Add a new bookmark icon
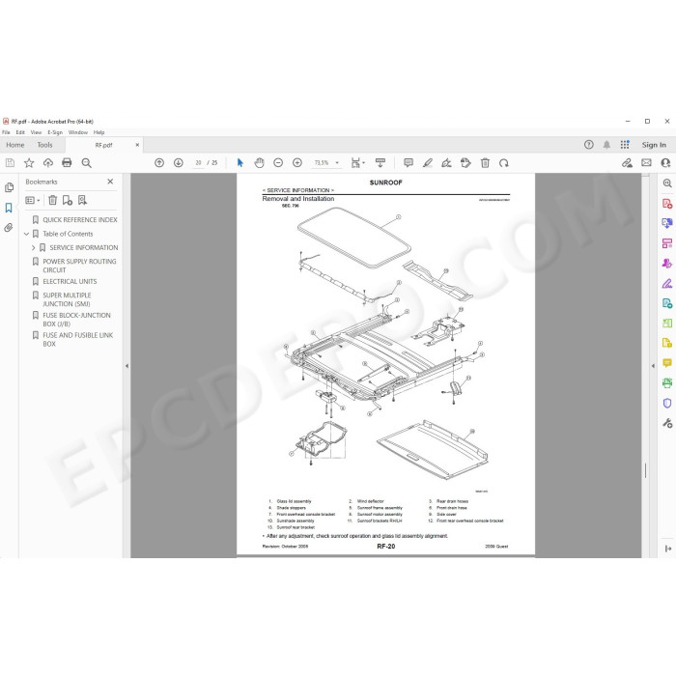The image size is (676, 676). pos(68,200)
